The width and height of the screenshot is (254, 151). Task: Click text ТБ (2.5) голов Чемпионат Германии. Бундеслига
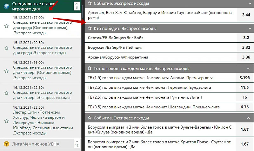click(x=149, y=88)
